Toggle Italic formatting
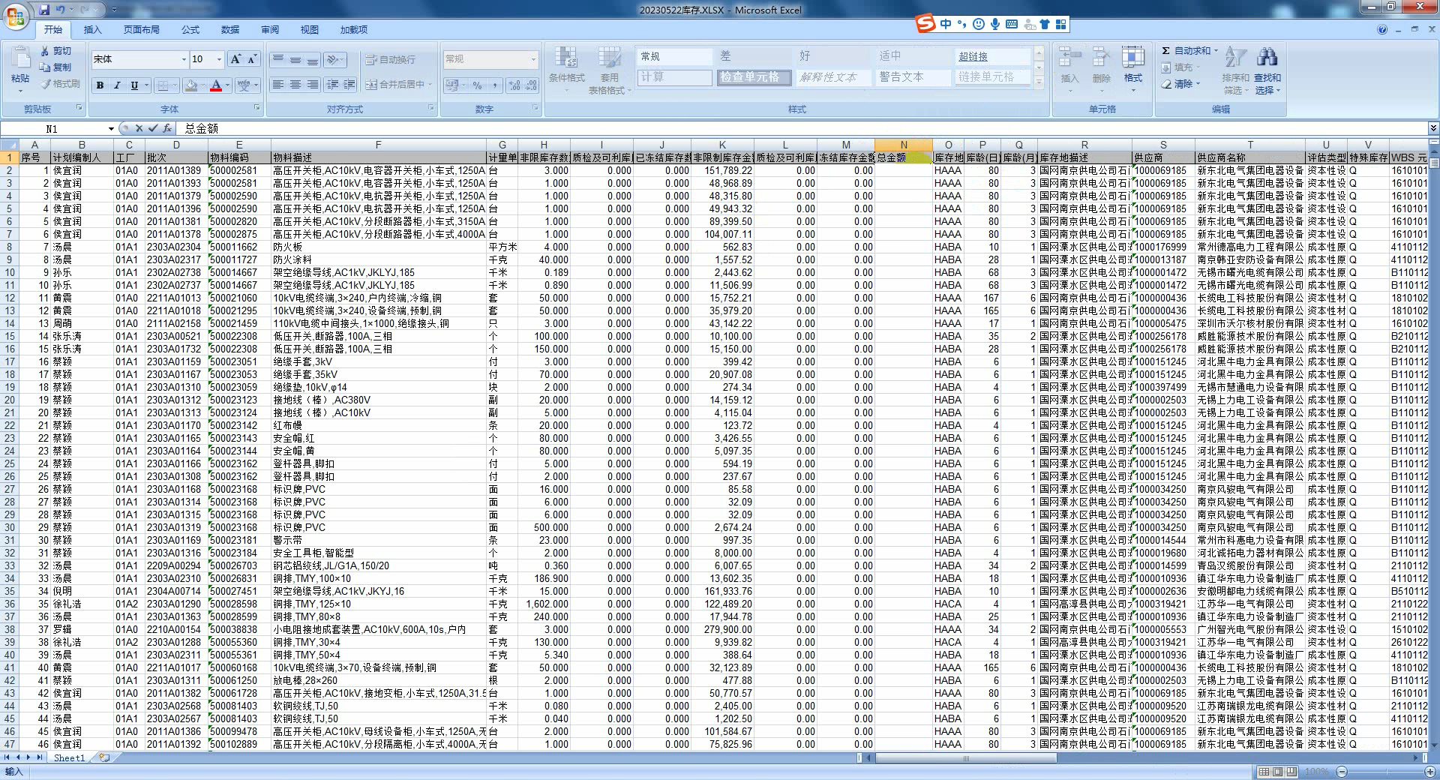Screen dimensions: 1440x780 coord(117,85)
